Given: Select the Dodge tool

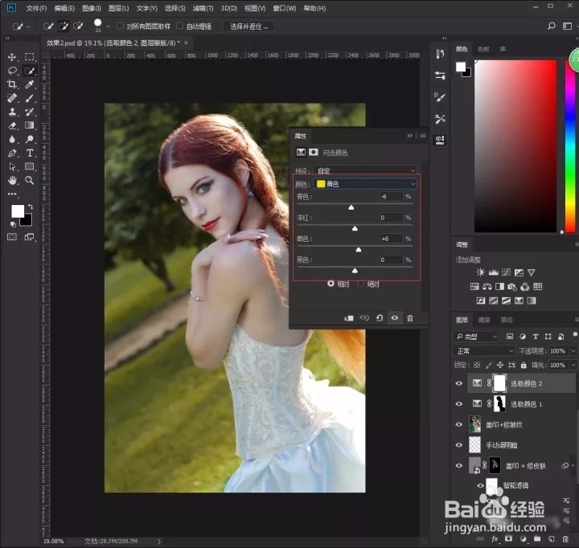Looking at the screenshot, I should click(x=30, y=139).
